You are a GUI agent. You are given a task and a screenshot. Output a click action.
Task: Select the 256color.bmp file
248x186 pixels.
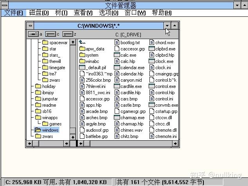tap(95, 80)
